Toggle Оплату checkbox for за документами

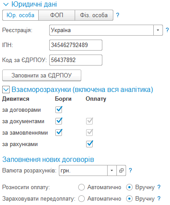click(90, 121)
